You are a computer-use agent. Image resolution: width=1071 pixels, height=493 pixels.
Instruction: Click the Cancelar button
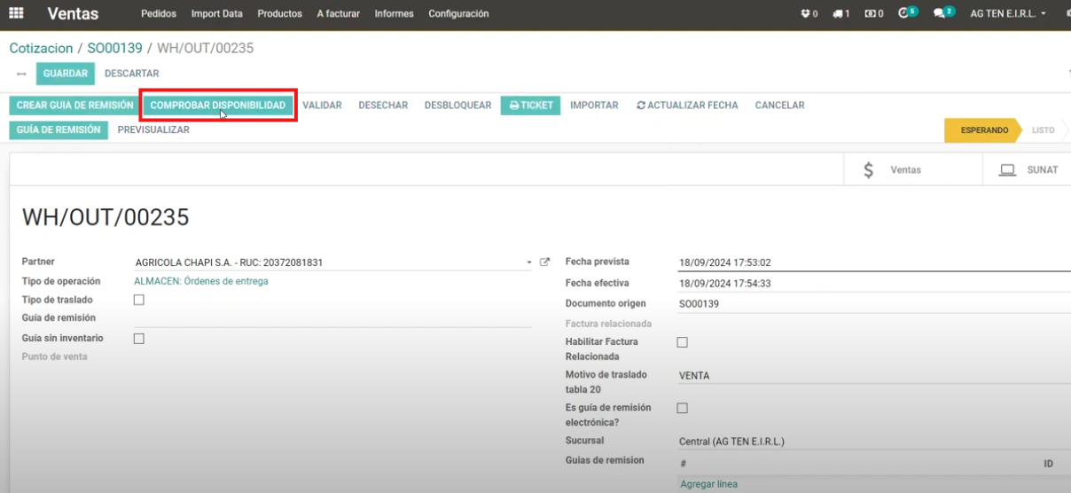click(x=779, y=106)
